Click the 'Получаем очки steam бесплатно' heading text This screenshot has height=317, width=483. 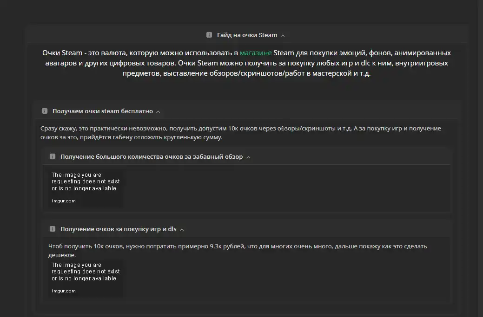[x=103, y=111]
